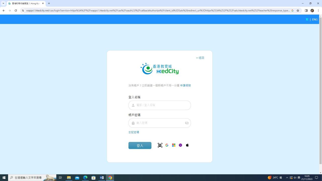View site information icon in address bar

coord(23,11)
